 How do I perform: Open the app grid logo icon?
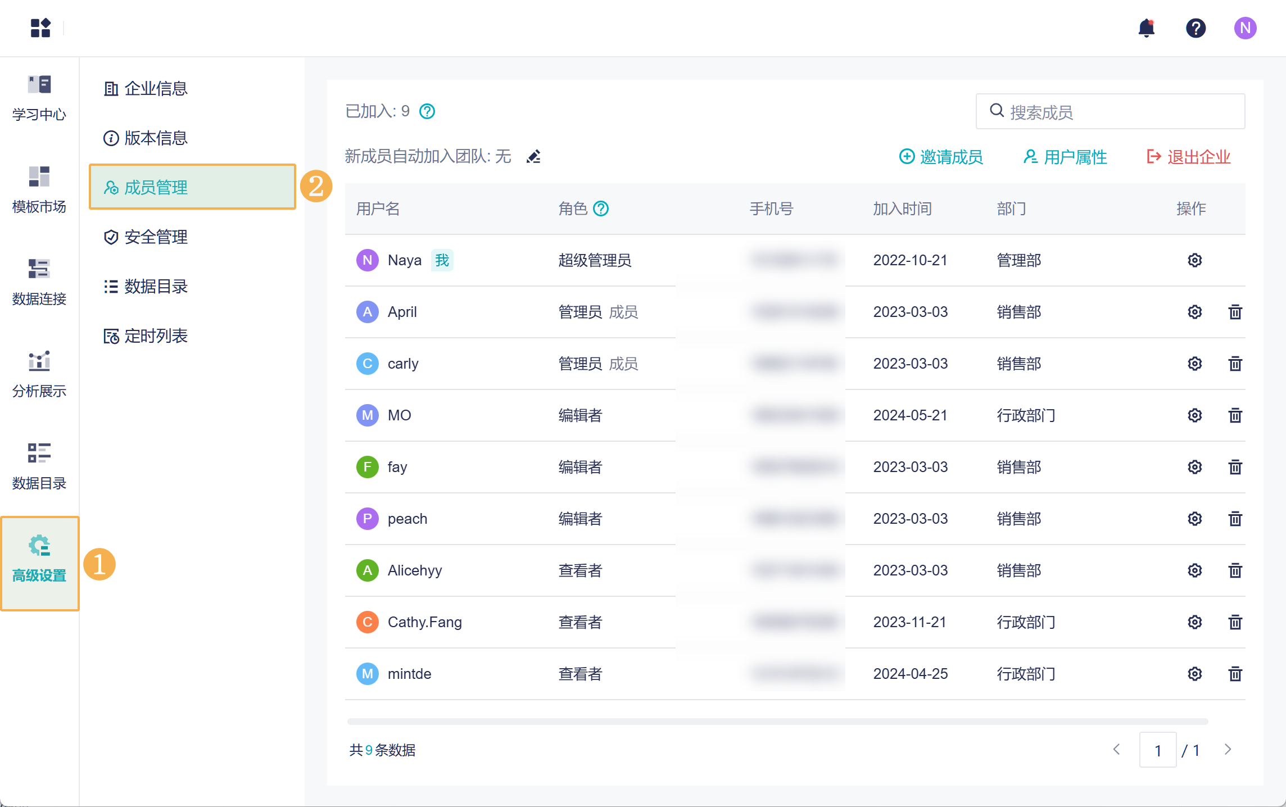[40, 28]
